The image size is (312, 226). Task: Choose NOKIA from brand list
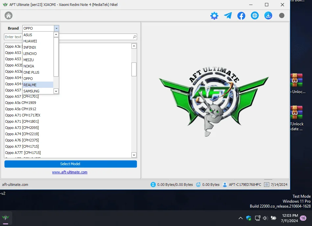point(38,66)
